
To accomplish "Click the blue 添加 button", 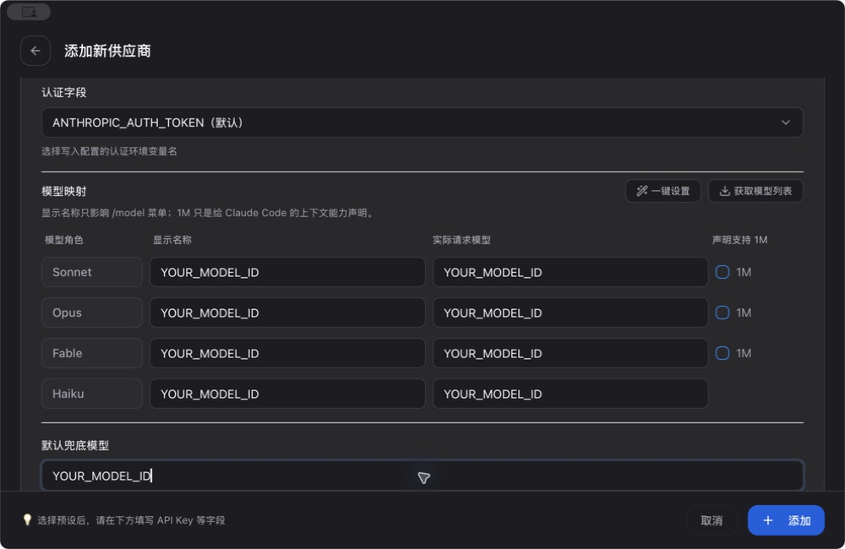I will [x=786, y=520].
